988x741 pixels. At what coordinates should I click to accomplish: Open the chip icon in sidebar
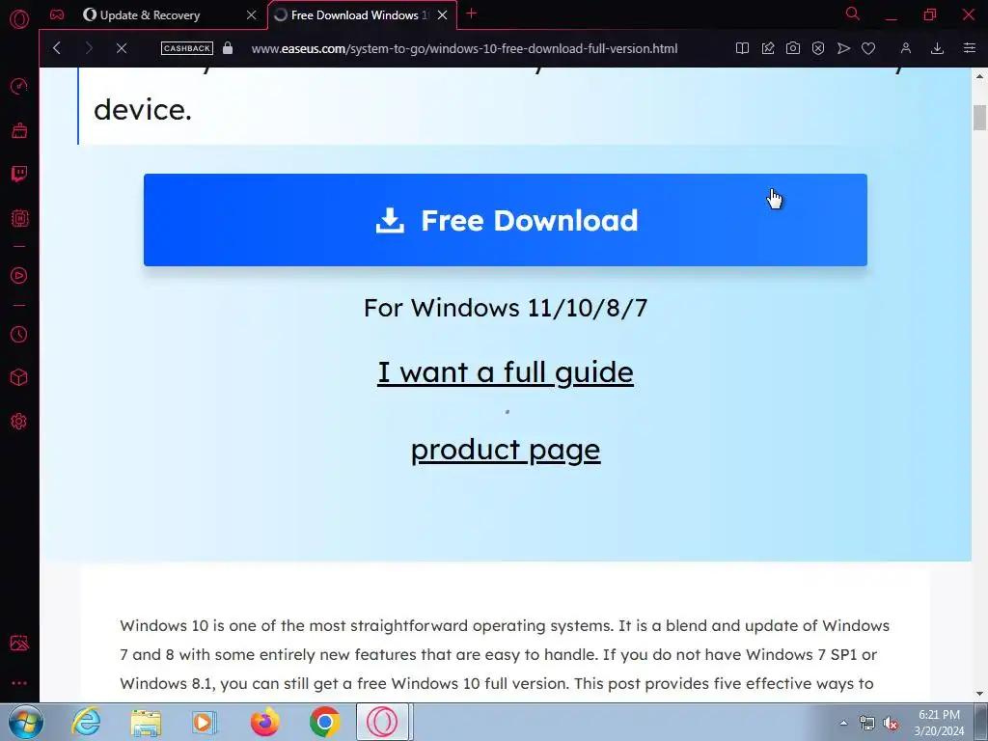point(19,218)
